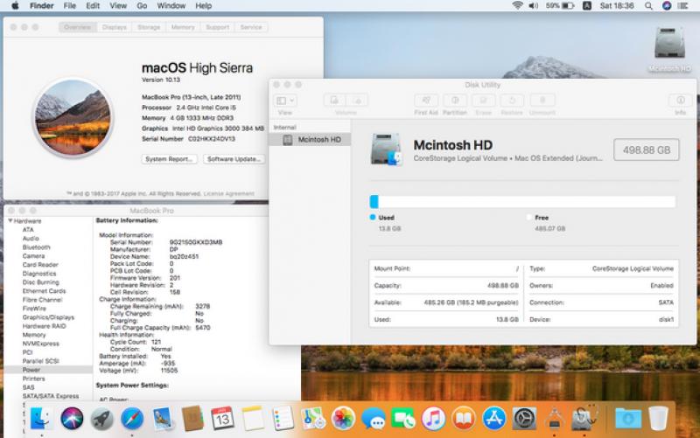This screenshot has height=438, width=700.
Task: Open Reminders from the Dock
Action: point(283,419)
